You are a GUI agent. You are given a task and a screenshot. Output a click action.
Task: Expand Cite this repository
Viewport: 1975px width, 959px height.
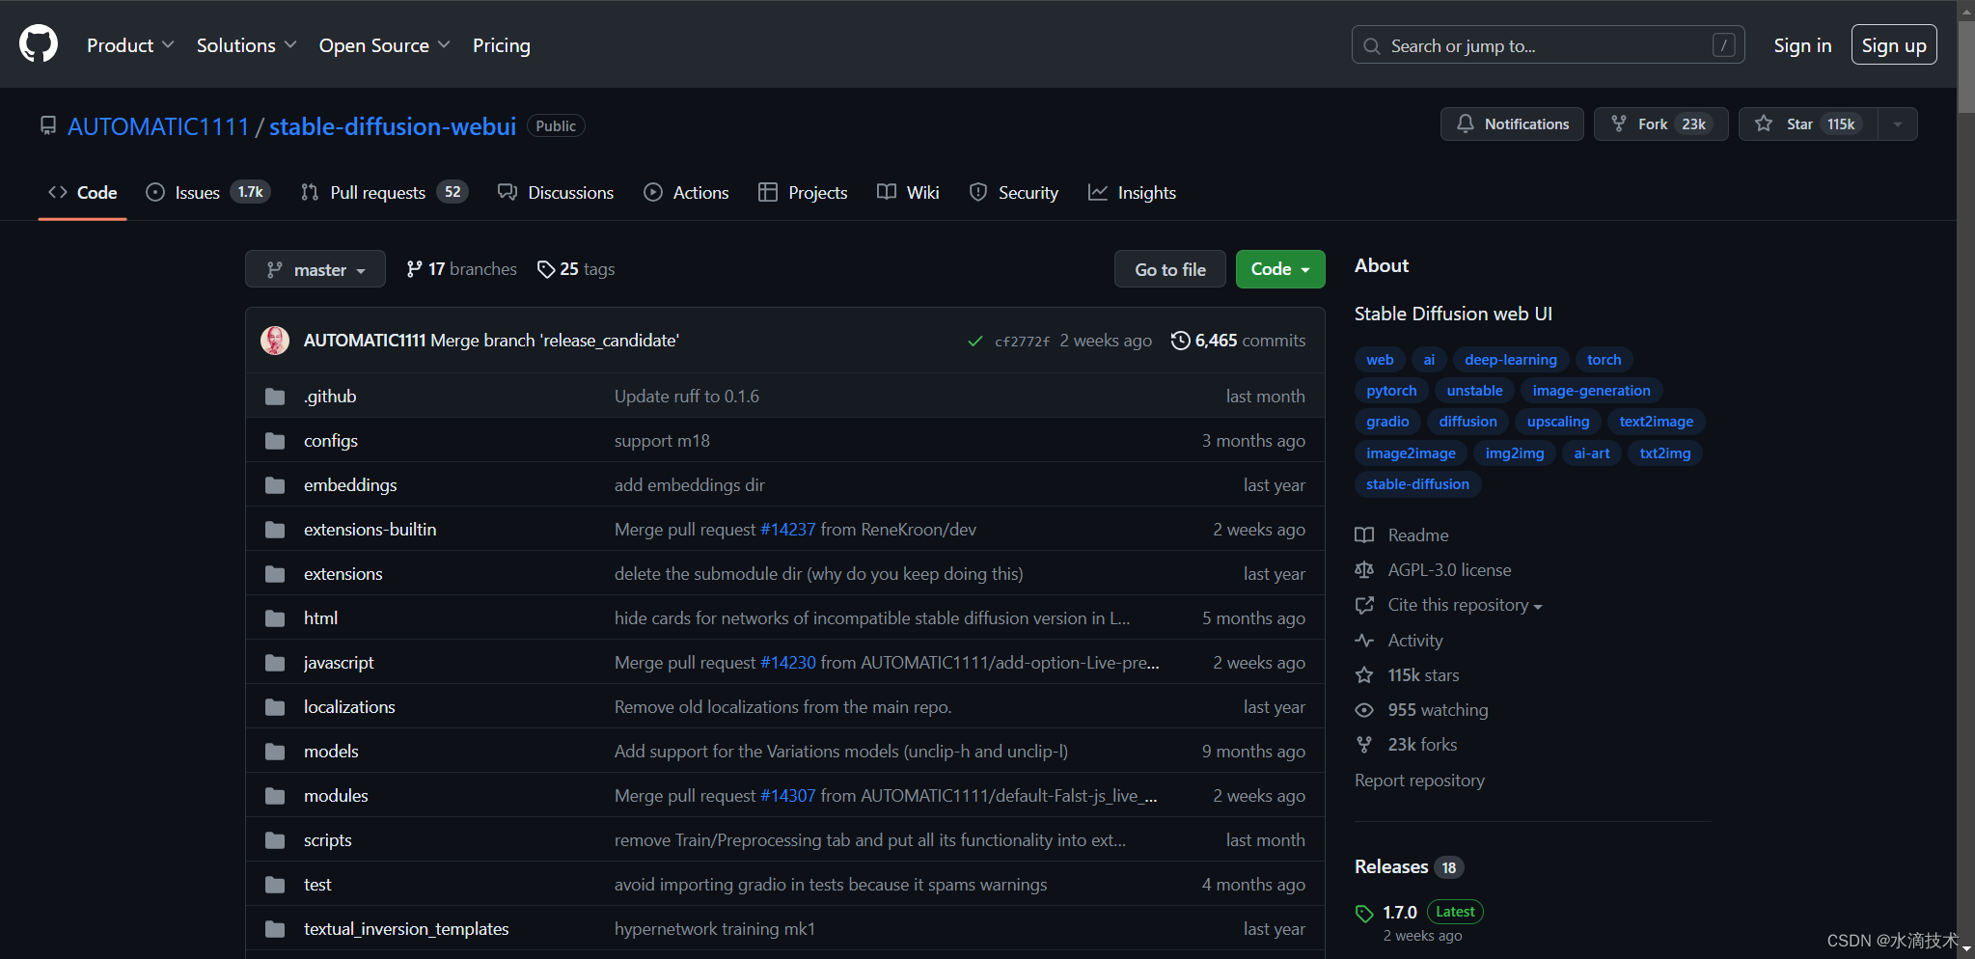[1465, 605]
